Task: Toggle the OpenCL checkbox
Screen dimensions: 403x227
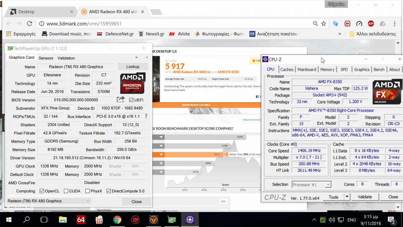Action: coord(42,191)
